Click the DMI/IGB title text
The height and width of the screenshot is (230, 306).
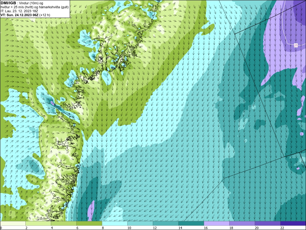pyautogui.click(x=8, y=3)
